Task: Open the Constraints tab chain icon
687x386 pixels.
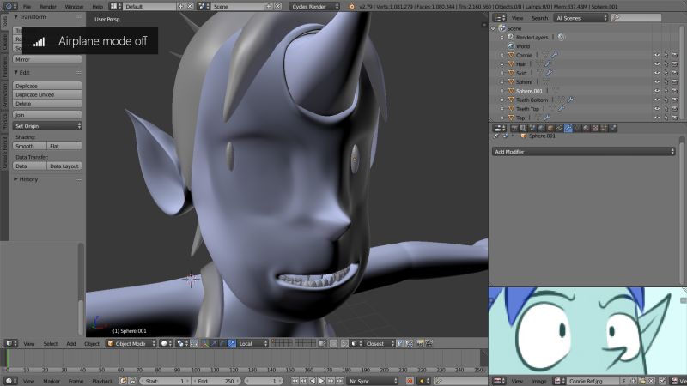Action: click(x=559, y=128)
